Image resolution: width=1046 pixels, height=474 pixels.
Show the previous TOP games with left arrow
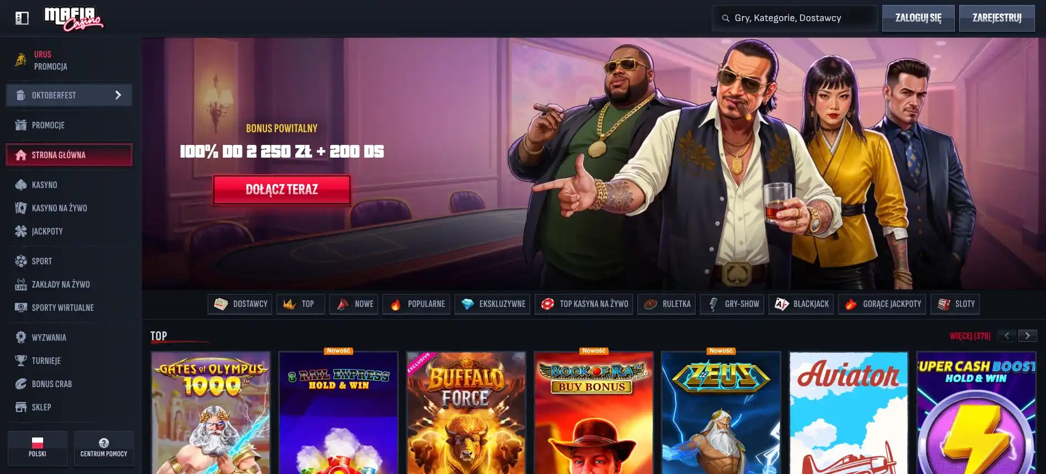coord(1007,336)
